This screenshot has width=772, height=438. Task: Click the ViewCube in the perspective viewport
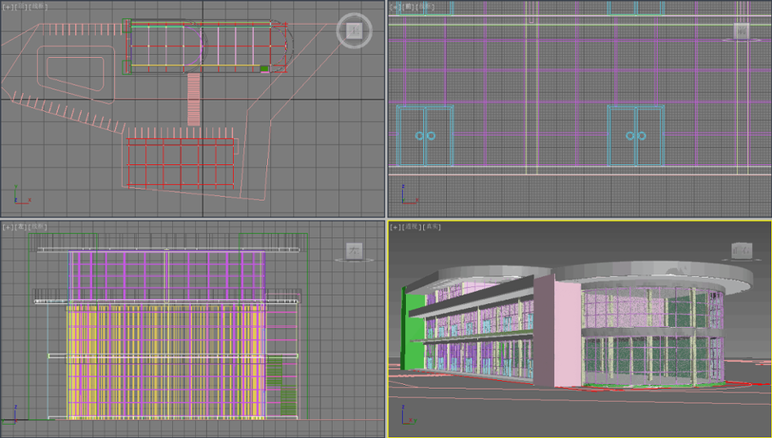741,252
